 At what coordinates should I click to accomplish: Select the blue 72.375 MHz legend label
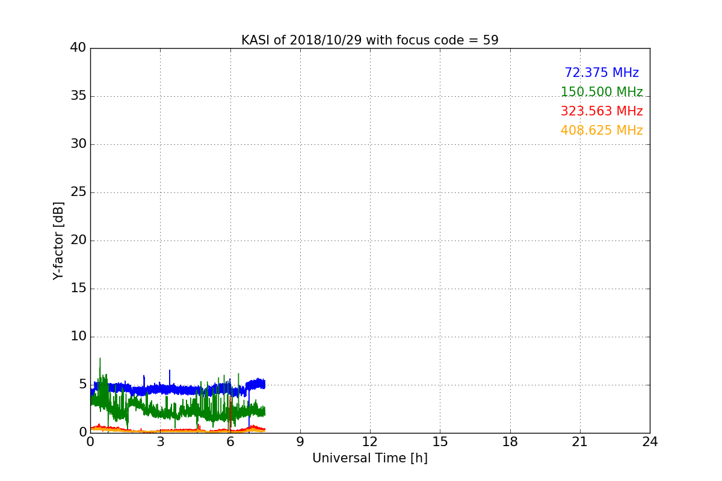click(x=602, y=73)
